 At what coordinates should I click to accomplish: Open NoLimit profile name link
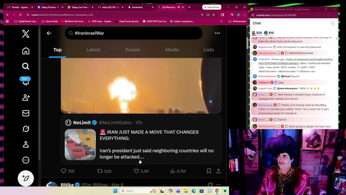(82, 123)
